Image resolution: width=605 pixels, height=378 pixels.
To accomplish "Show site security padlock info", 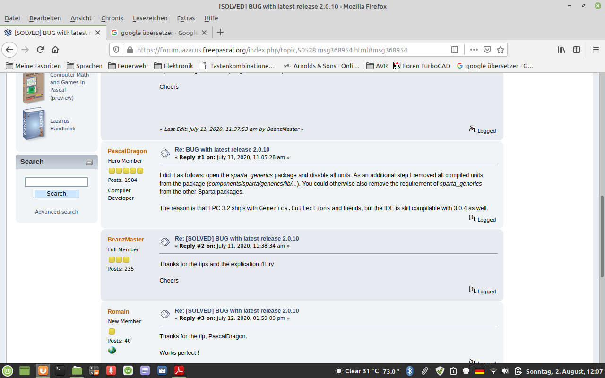I will [x=130, y=50].
